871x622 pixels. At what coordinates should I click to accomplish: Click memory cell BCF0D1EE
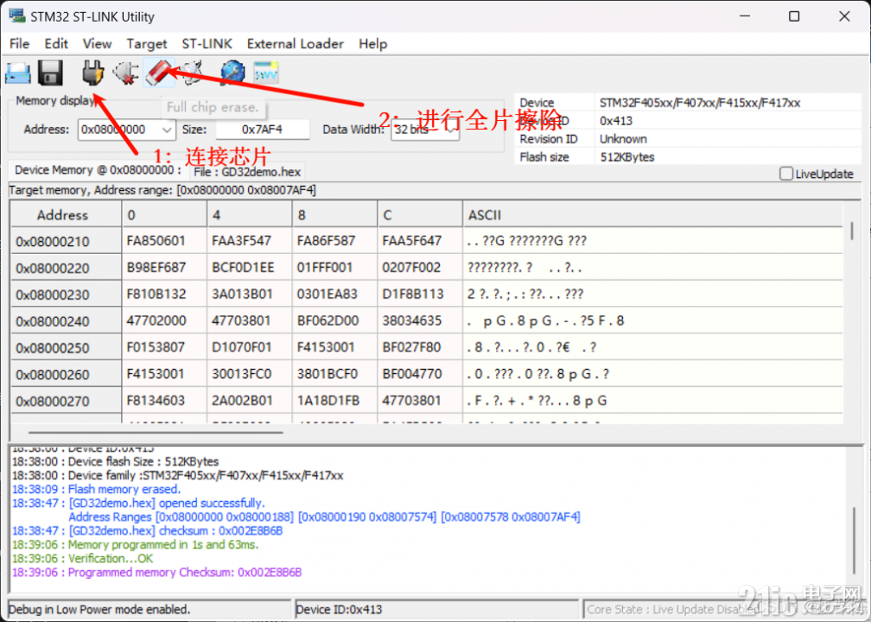point(250,267)
